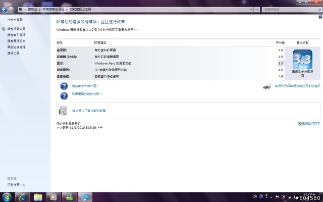Screen dimensions: 323x202
Task: Open Action Center flag icon in tray
Action: click(x=277, y=197)
